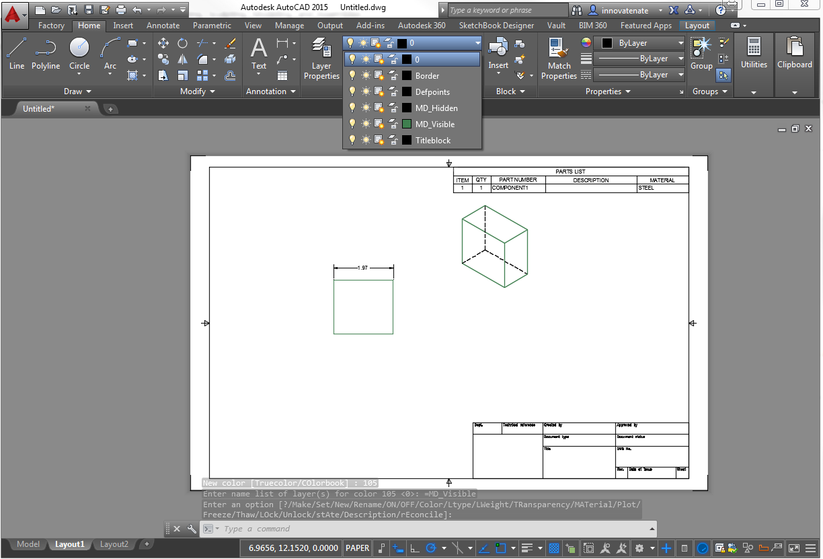Screen dimensions: 823x559
Task: Expand the Properties panel dropdown
Action: 608,91
